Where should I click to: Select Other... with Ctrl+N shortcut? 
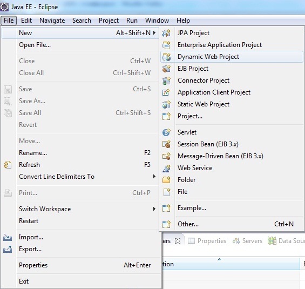232,224
